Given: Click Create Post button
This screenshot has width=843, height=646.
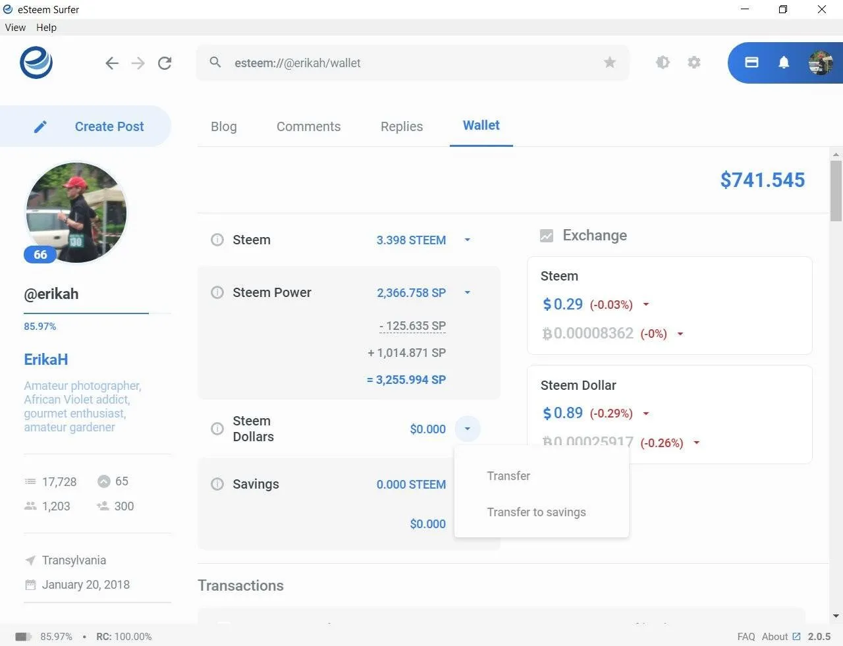Looking at the screenshot, I should [x=86, y=126].
